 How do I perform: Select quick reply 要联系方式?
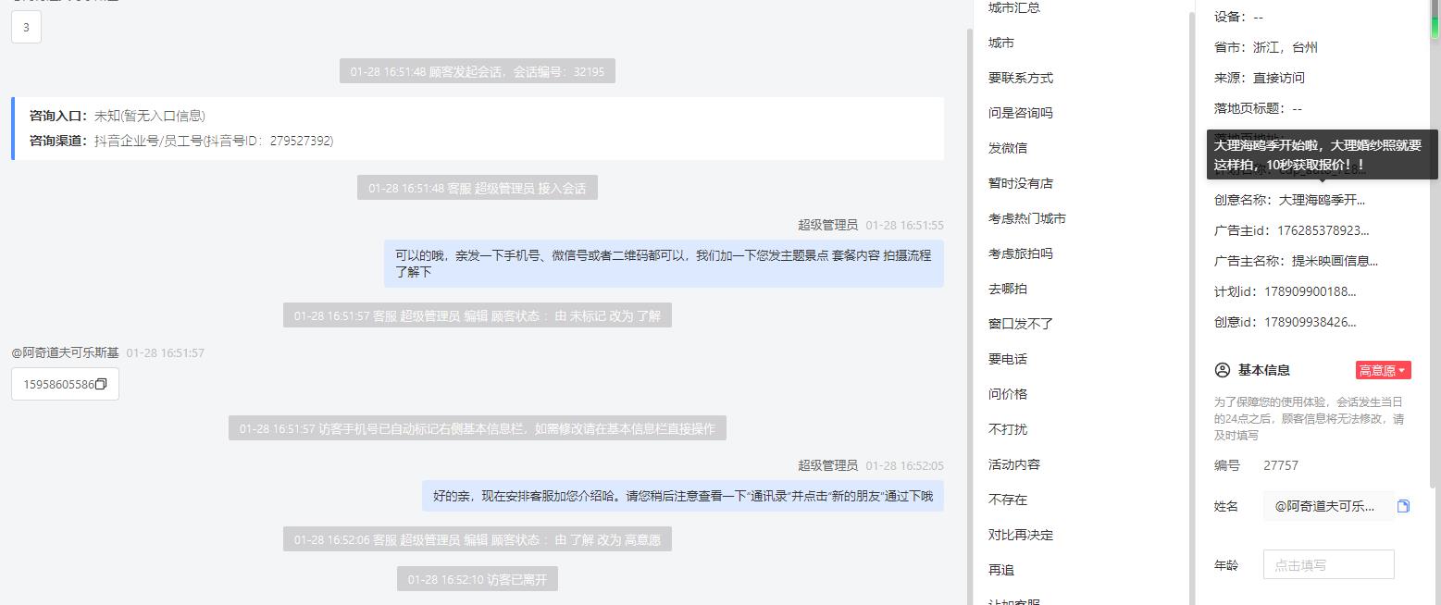(x=1021, y=78)
